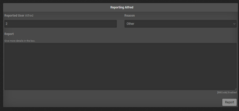Click the "Reason" label
The height and width of the screenshot is (111, 239).
(x=129, y=16)
